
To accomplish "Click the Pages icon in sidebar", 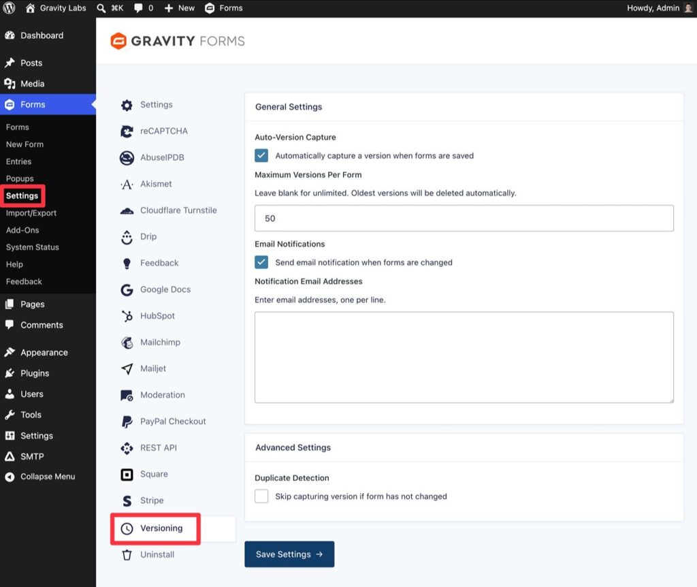I will coord(10,304).
